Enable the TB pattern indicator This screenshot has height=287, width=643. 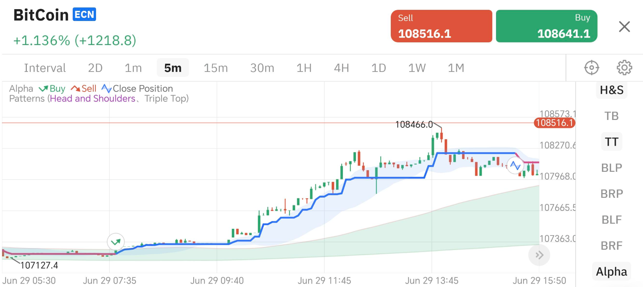point(611,116)
